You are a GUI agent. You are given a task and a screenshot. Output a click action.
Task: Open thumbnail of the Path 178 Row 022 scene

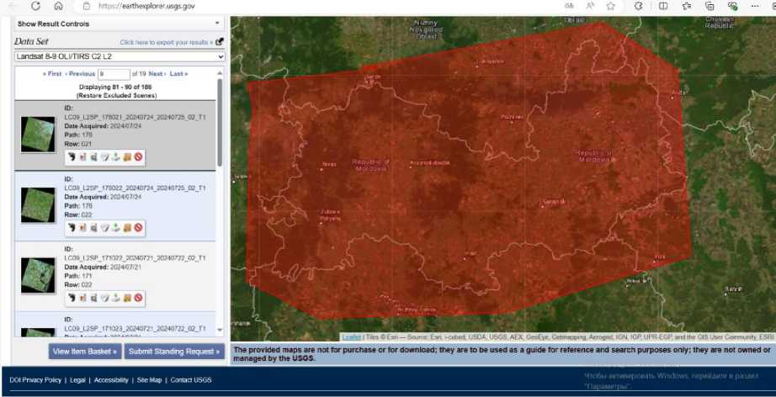[38, 205]
